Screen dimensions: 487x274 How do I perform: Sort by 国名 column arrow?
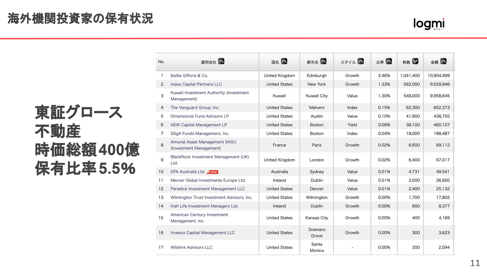click(x=284, y=61)
